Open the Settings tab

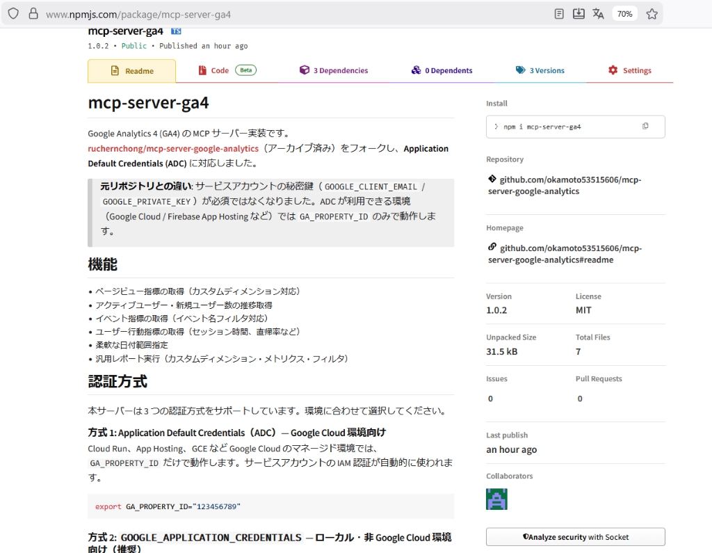click(x=630, y=70)
